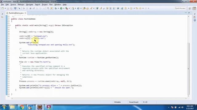Image resolution: width=197 pixels, height=110 pixels.
Task: Click the Forward navigation arrow icon
Action: pyautogui.click(x=146, y=8)
